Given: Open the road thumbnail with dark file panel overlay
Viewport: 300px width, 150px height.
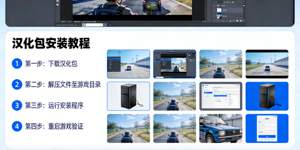Looking at the screenshot, I should (x=128, y=64).
